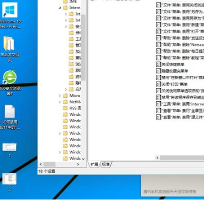Click icon of "帮助"菜单: 删除"发送反馈" setting
206x200 pixels.
(158, 38)
